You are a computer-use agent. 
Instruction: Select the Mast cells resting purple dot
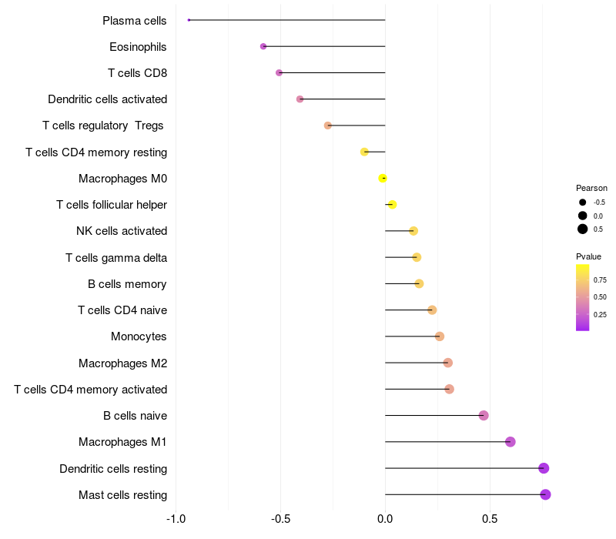[x=545, y=494]
